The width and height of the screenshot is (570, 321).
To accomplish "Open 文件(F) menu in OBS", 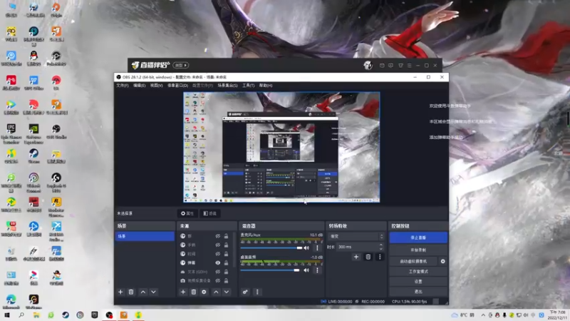I will tap(123, 86).
